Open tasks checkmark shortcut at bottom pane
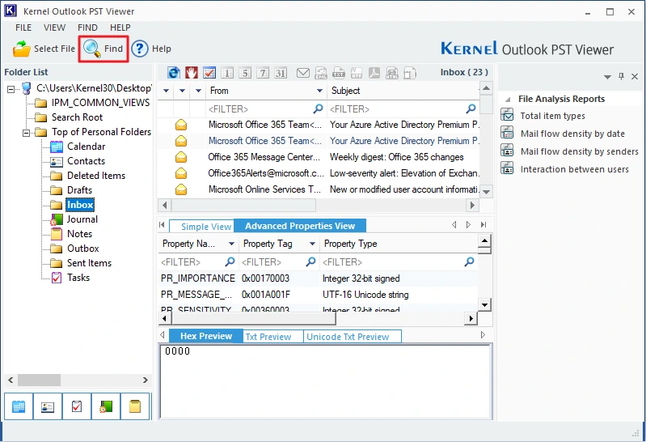Screen dimensions: 646x442 pos(77,406)
